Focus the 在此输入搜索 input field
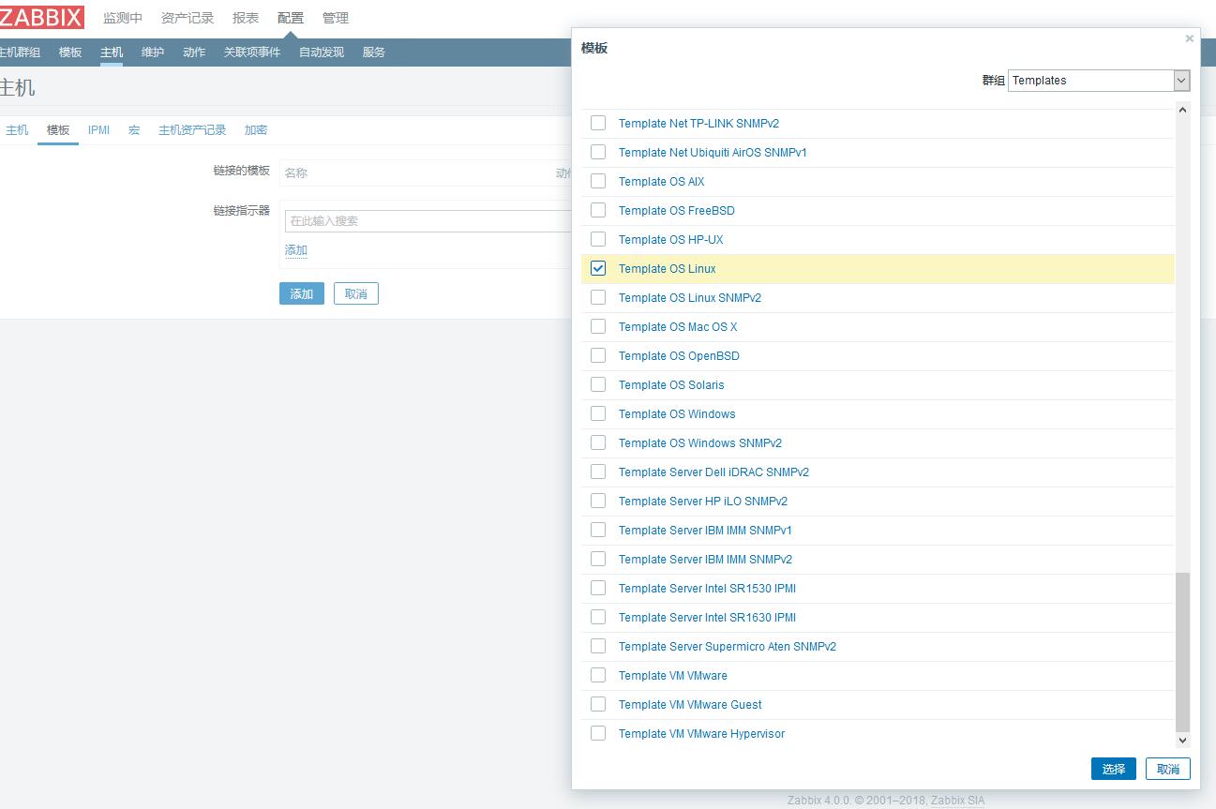This screenshot has width=1216, height=809. click(x=428, y=221)
